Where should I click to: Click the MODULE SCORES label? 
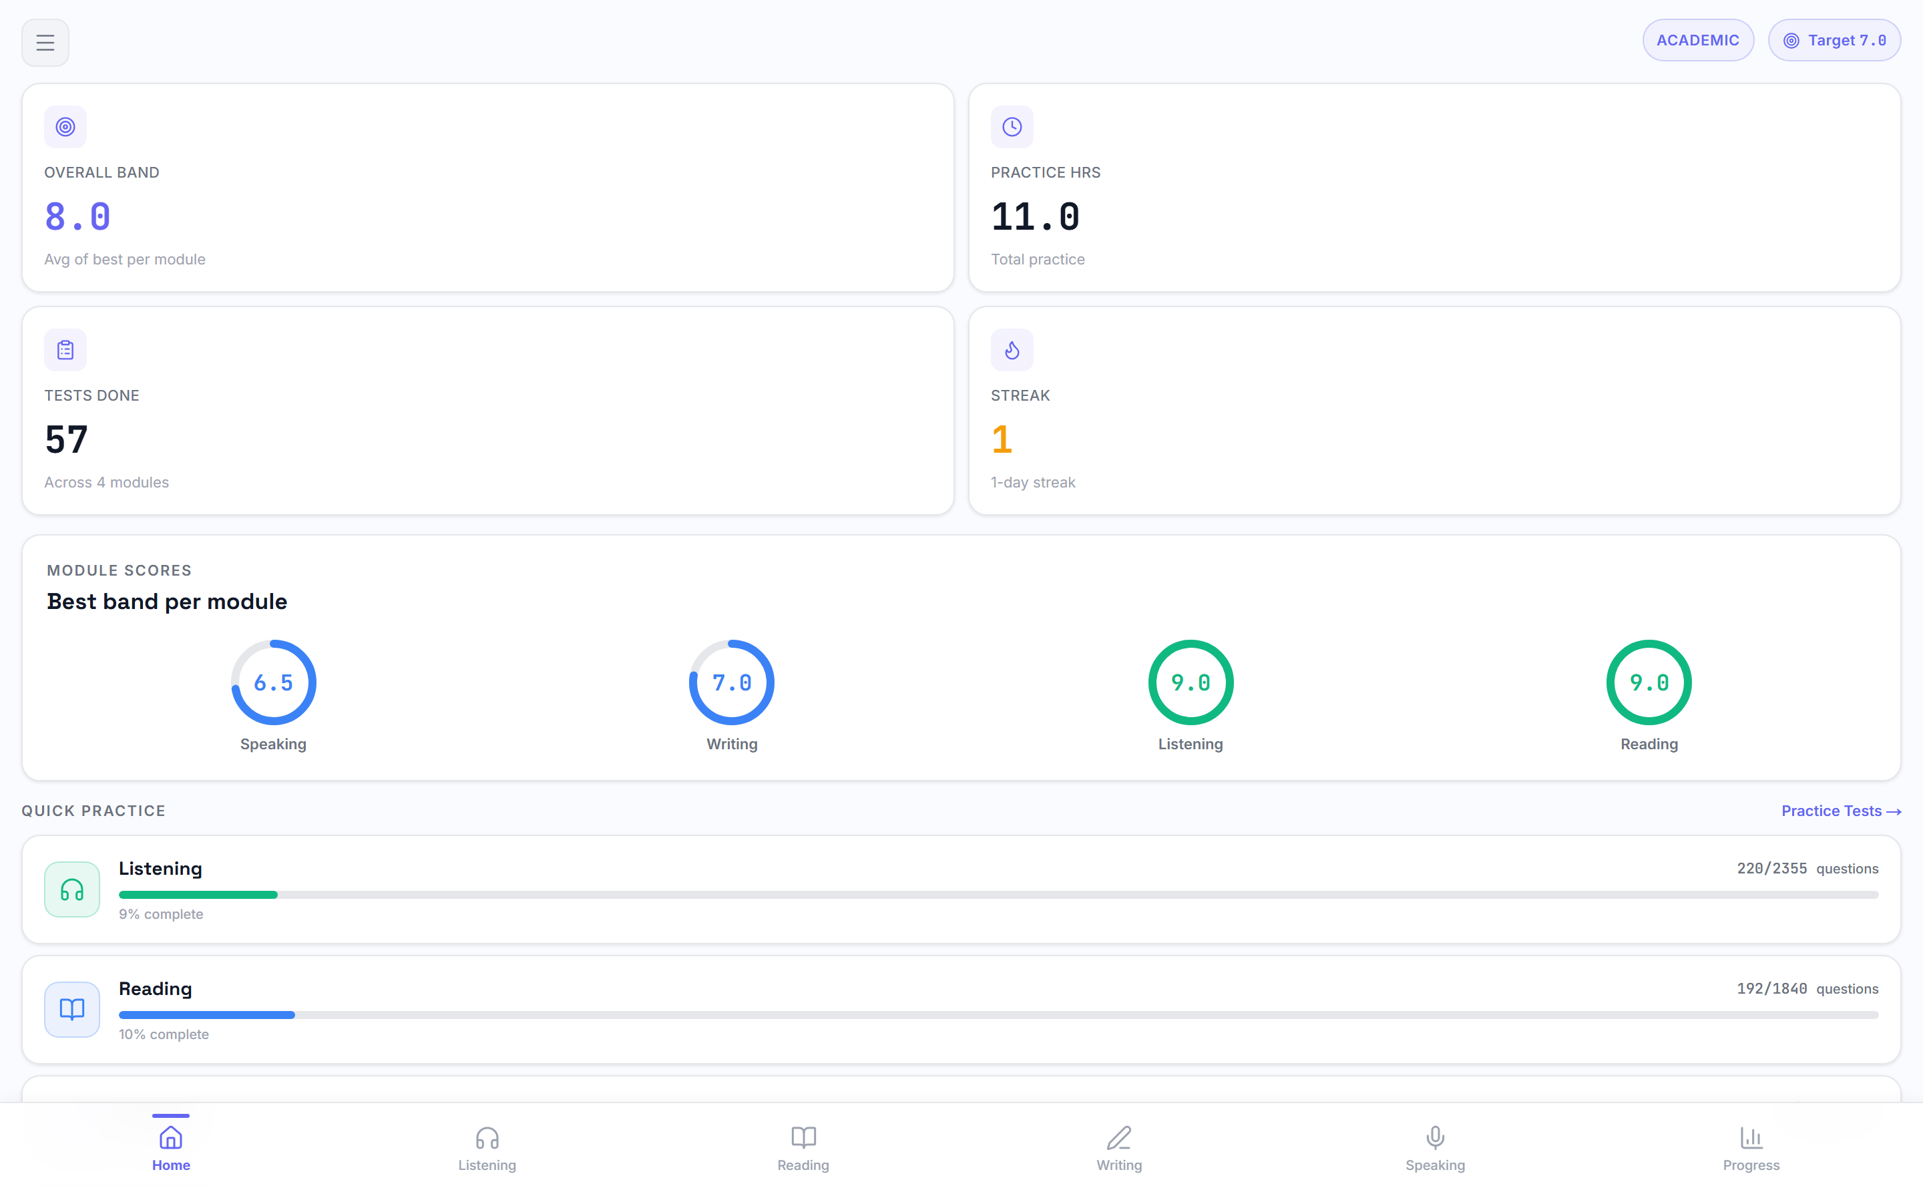(120, 571)
